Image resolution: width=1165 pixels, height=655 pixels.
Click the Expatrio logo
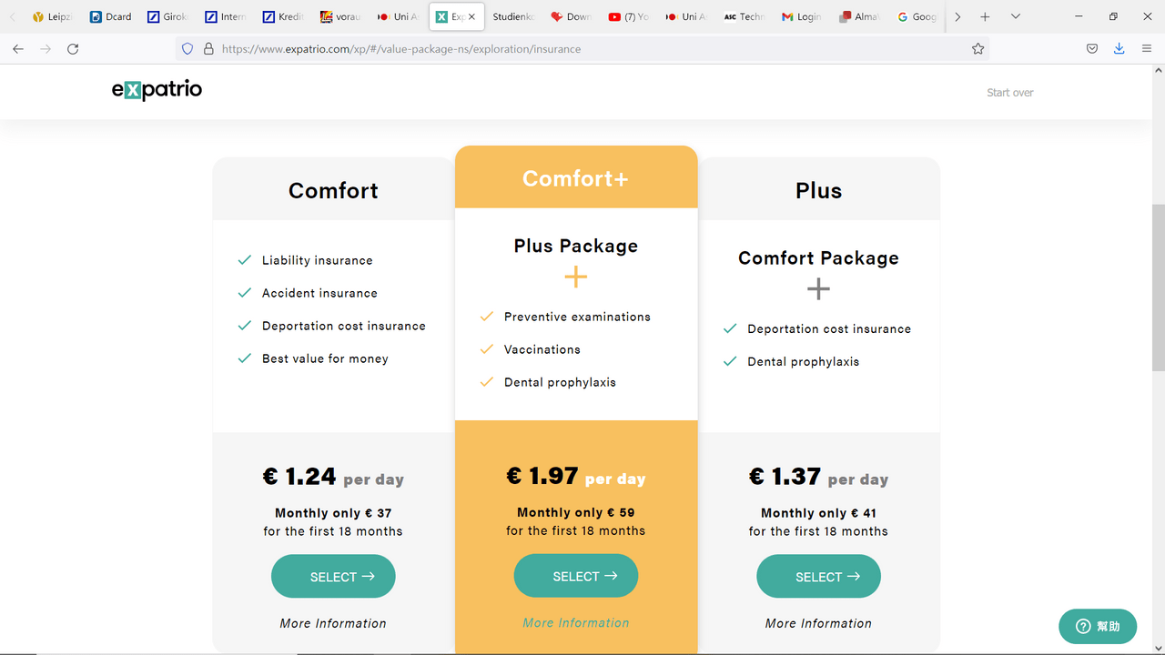157,89
